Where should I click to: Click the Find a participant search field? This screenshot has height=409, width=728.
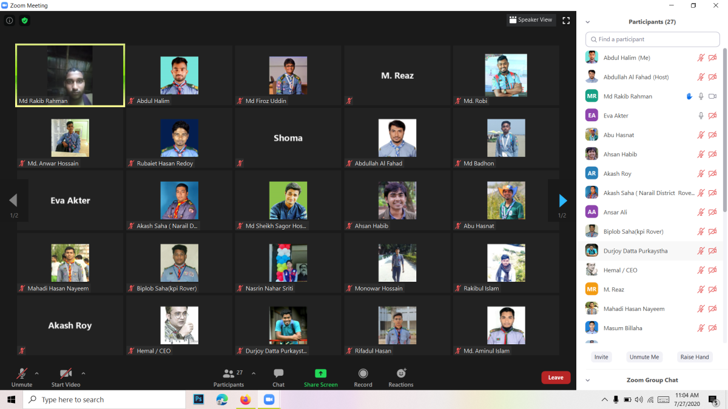652,39
